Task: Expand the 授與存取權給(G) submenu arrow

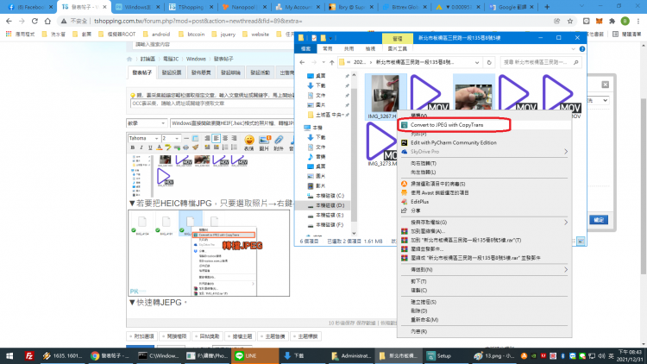Action: pos(566,222)
